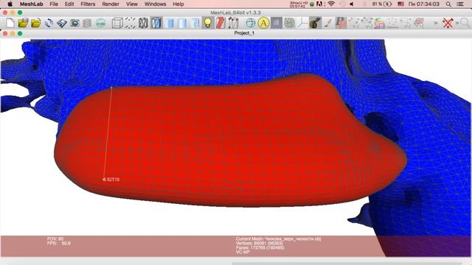Open the Apple menu
472x265 pixels.
(x=10, y=4)
